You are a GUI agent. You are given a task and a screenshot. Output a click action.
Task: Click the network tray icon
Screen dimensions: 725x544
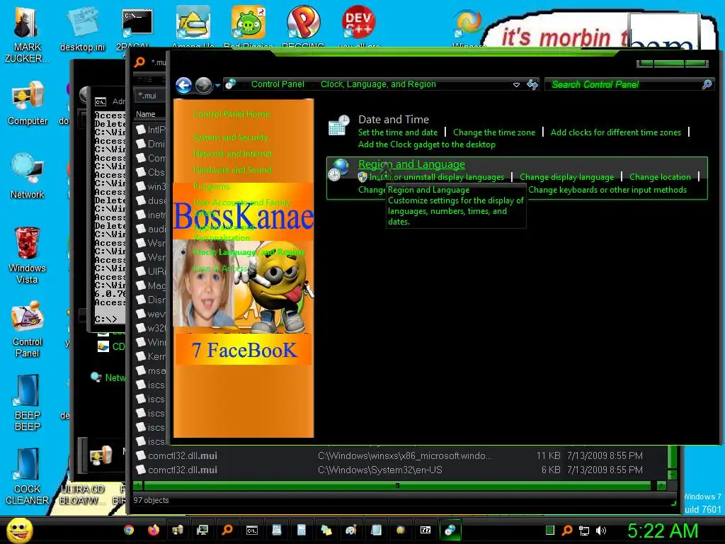click(584, 531)
